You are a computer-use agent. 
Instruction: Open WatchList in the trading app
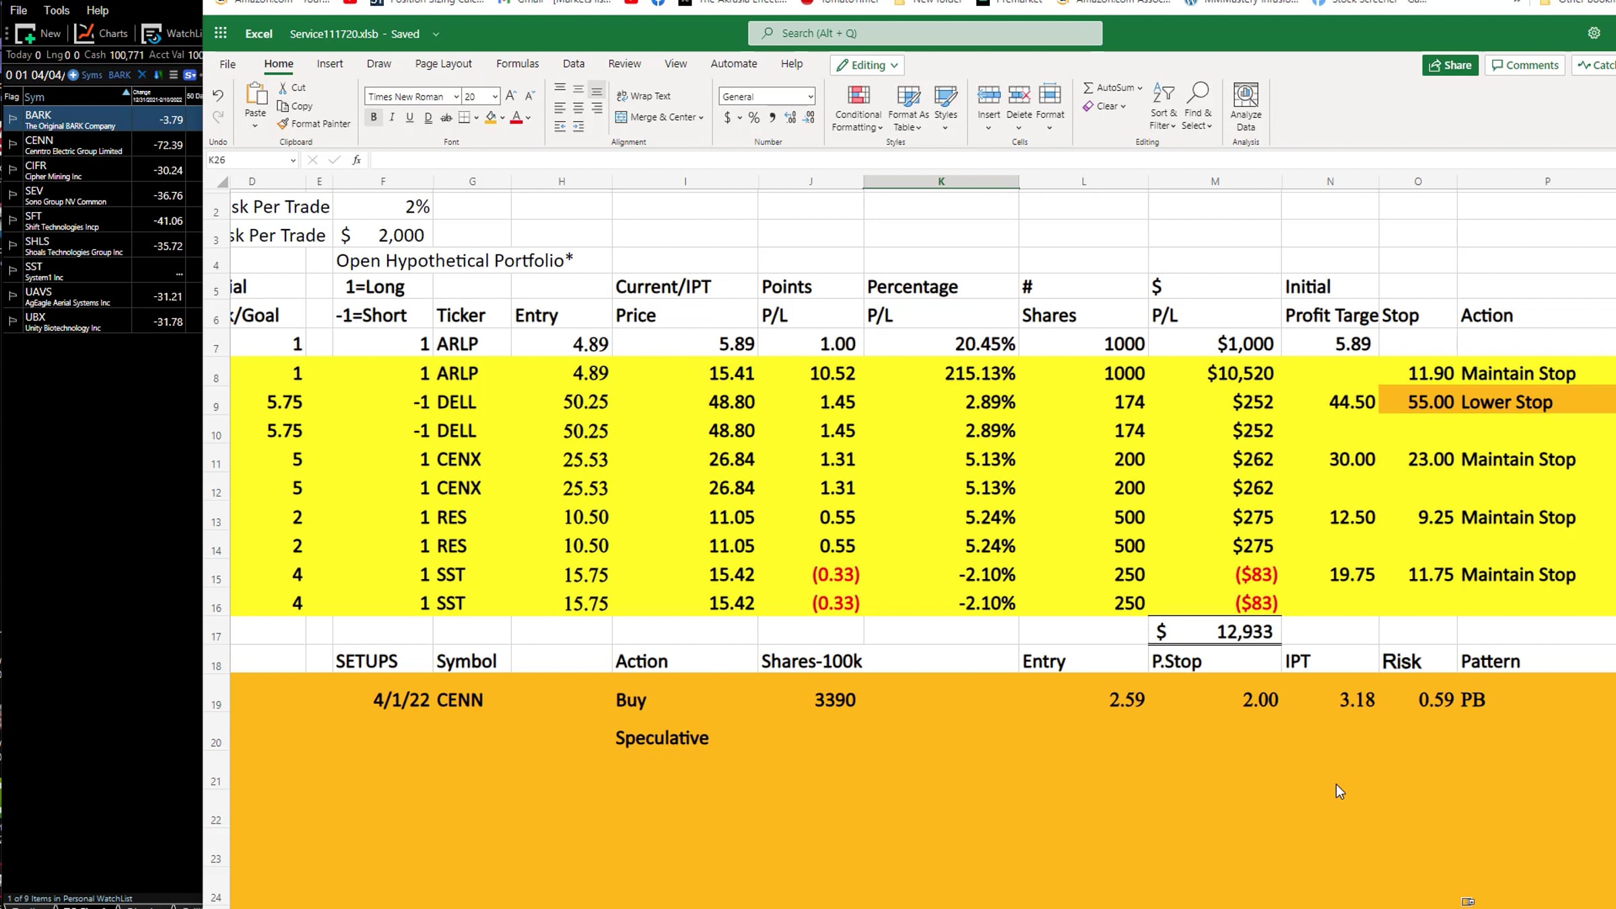pyautogui.click(x=172, y=34)
